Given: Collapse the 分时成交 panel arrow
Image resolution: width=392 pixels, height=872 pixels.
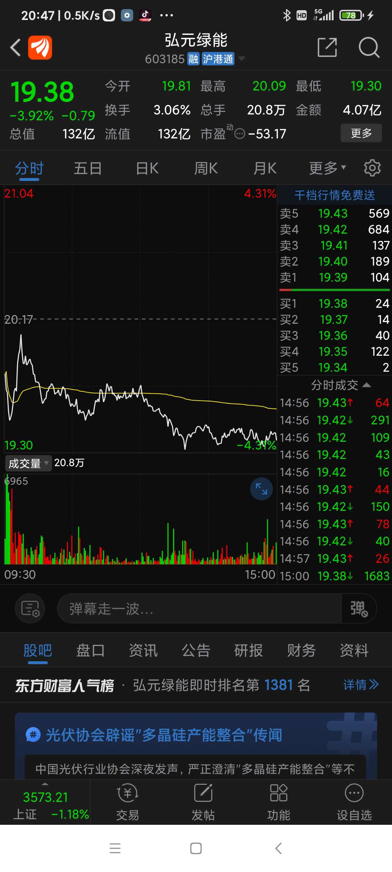Looking at the screenshot, I should pos(367,385).
